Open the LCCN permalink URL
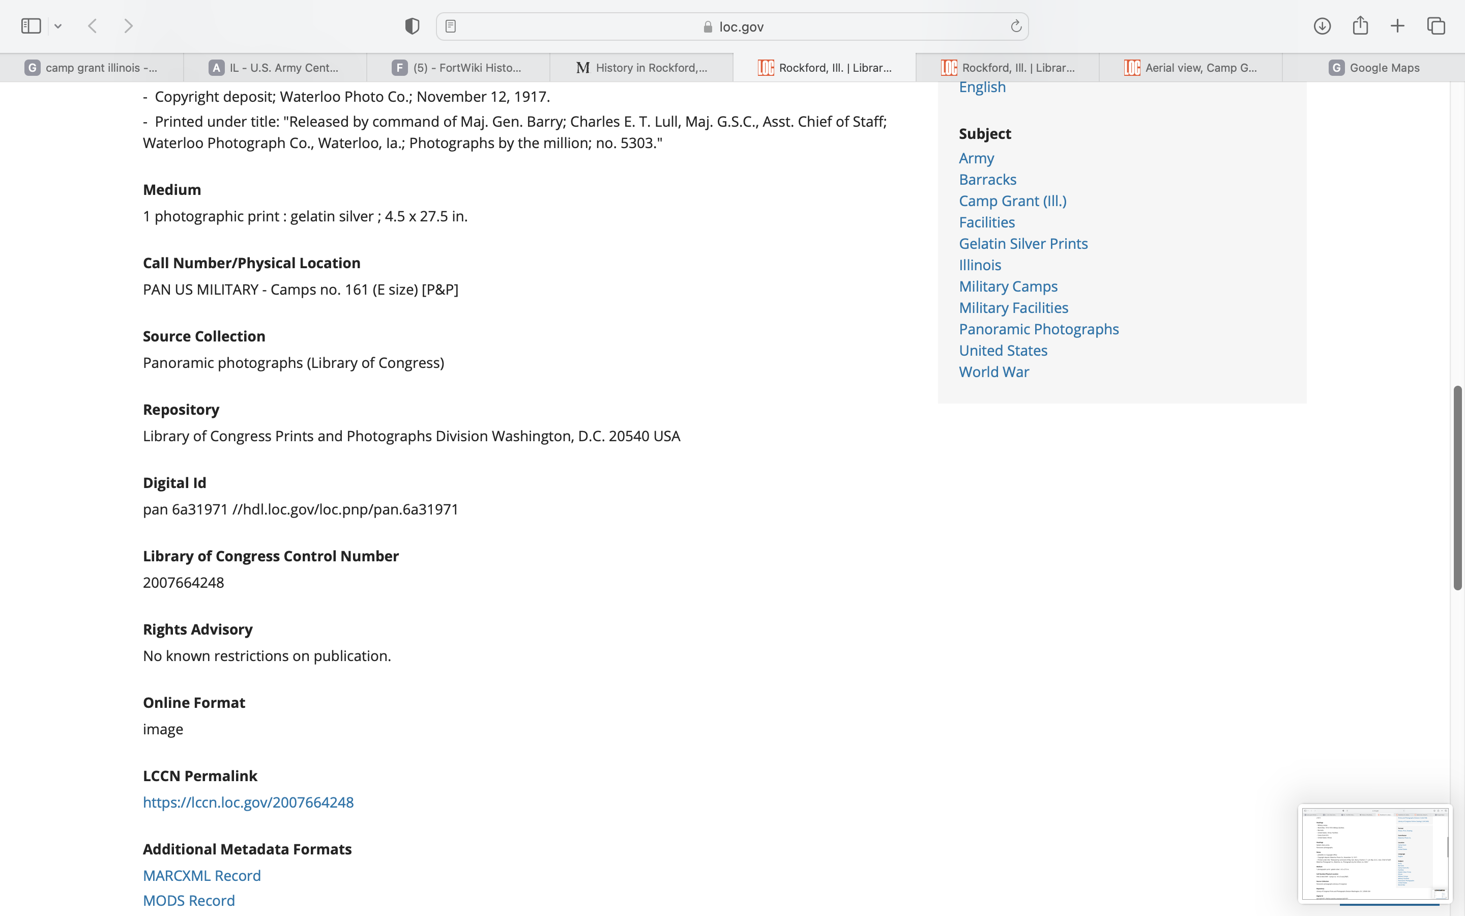Viewport: 1465px width, 916px height. coord(248,802)
